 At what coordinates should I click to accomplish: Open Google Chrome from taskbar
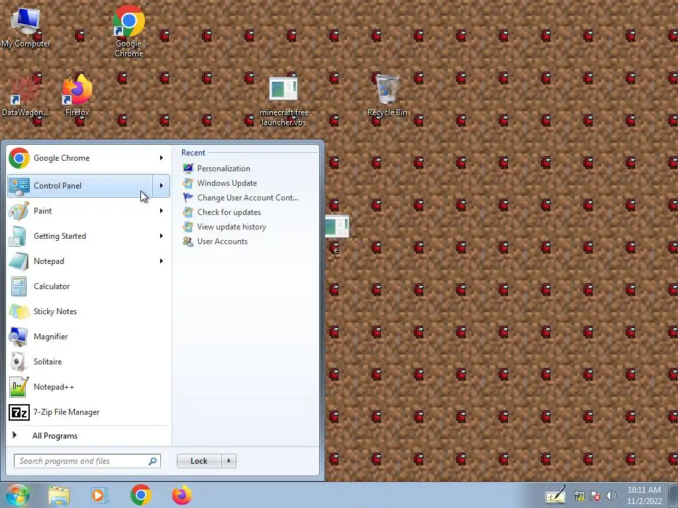point(140,495)
